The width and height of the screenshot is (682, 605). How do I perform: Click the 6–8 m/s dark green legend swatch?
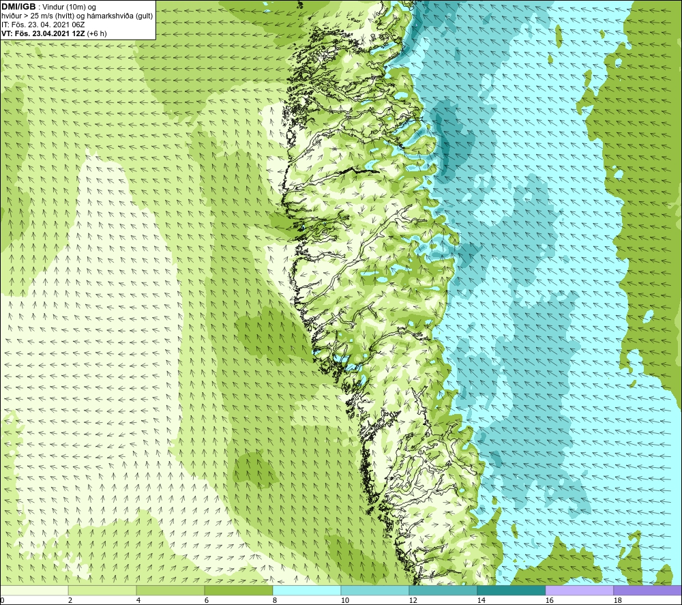(x=239, y=590)
